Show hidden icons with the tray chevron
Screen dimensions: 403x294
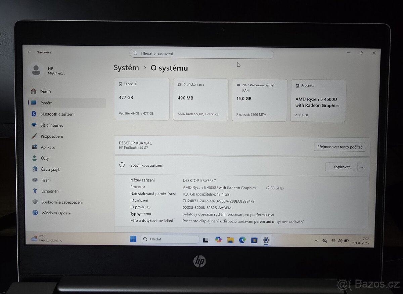[x=316, y=241]
